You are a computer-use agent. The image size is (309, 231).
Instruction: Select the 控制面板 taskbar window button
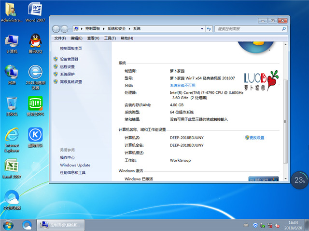pos(61,225)
